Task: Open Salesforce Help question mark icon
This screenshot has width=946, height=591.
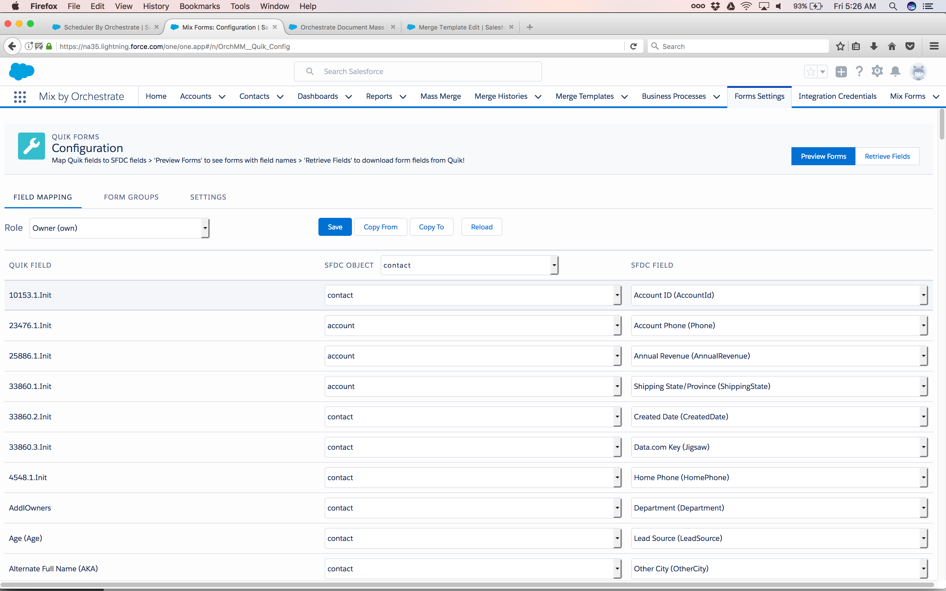Action: 859,71
